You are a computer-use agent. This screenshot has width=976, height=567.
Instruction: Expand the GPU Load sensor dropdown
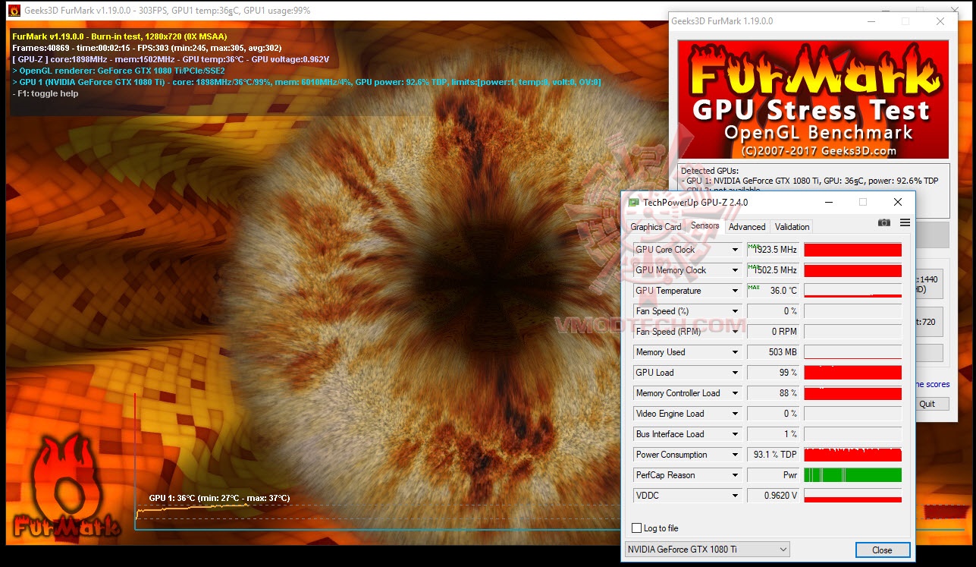(735, 373)
